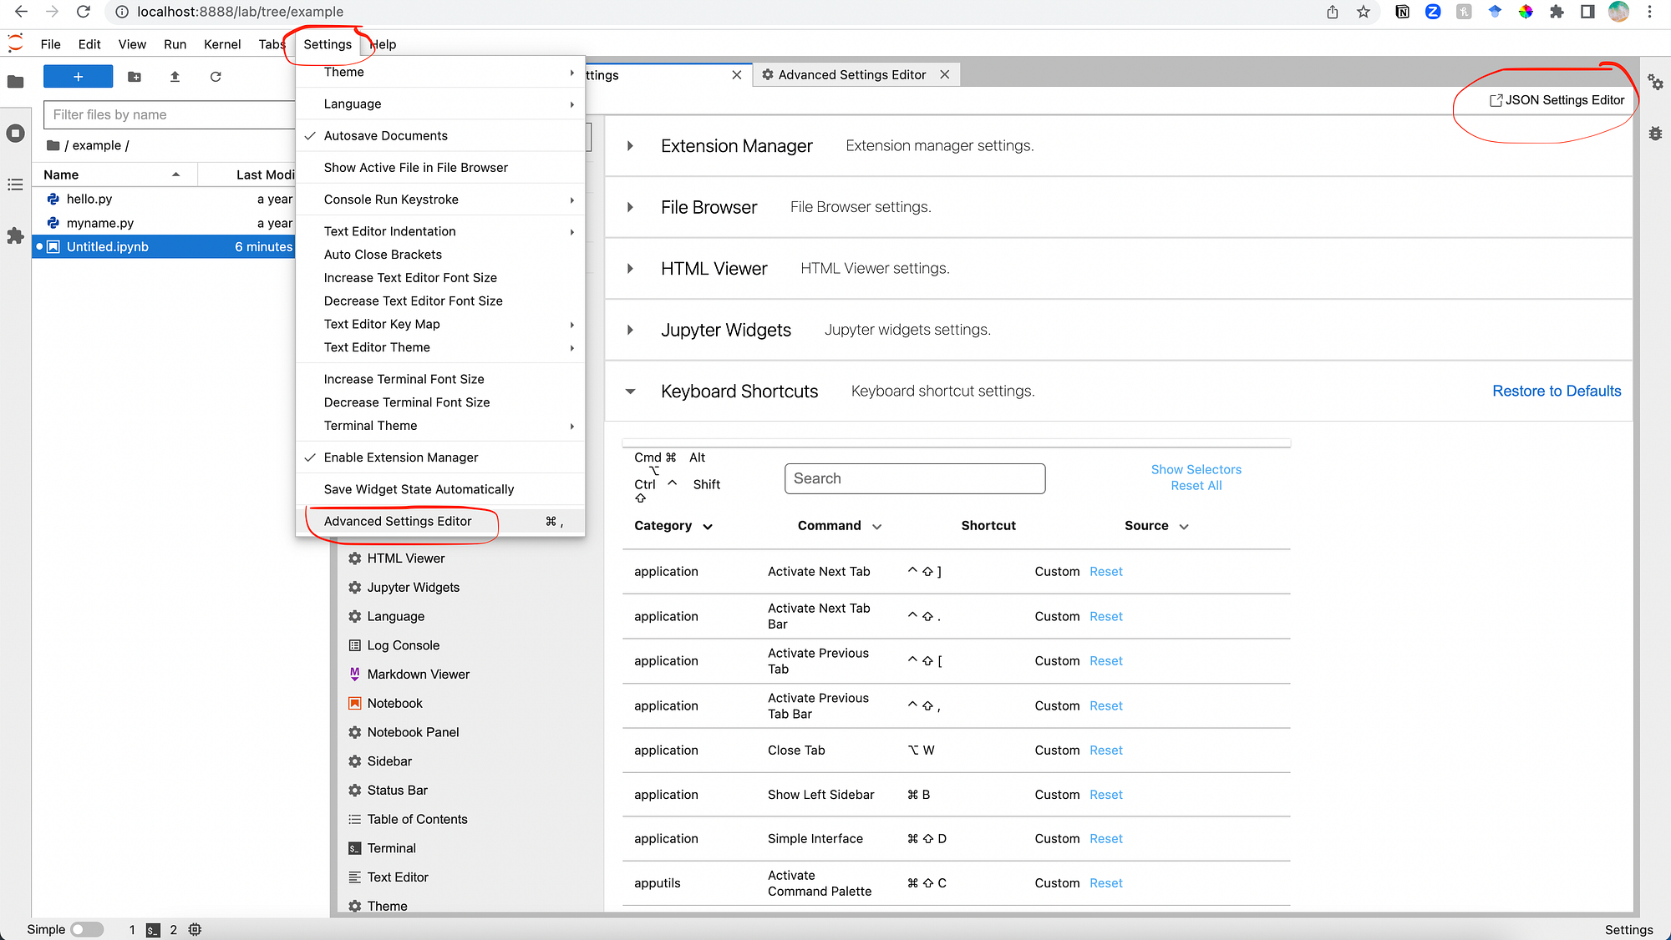The width and height of the screenshot is (1671, 940).
Task: Open the running terminals and kernels sidebar icon
Action: pyautogui.click(x=15, y=134)
